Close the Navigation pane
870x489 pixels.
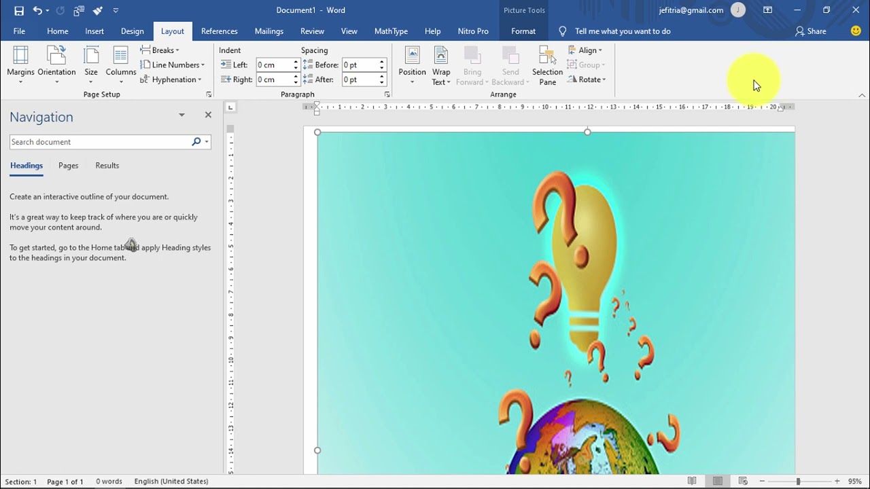(x=208, y=115)
